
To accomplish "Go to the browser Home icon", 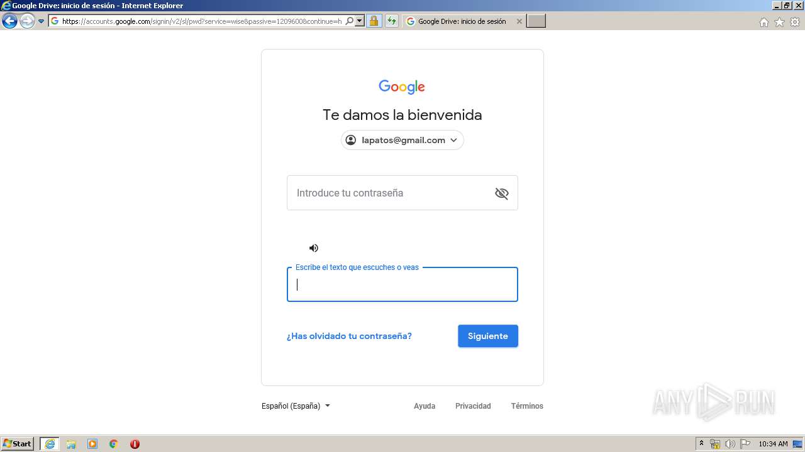I will click(763, 22).
